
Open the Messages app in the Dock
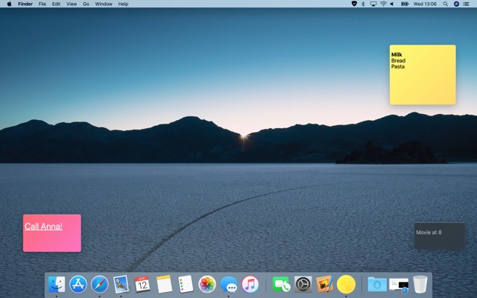coord(229,285)
